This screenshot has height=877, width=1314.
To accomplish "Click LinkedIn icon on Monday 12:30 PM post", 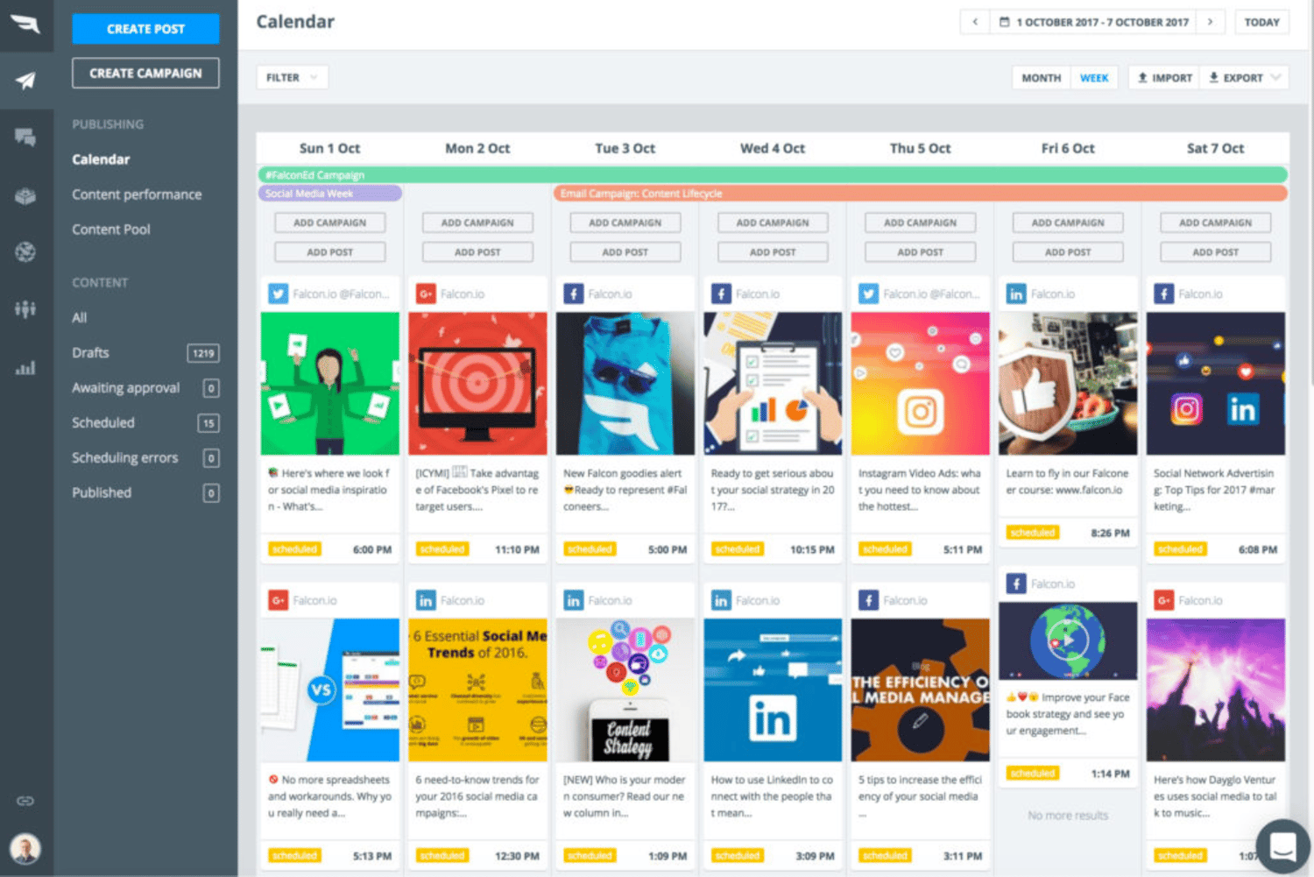I will [x=426, y=600].
